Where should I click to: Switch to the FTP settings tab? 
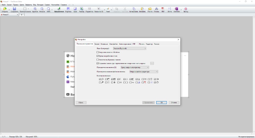[x=134, y=44]
